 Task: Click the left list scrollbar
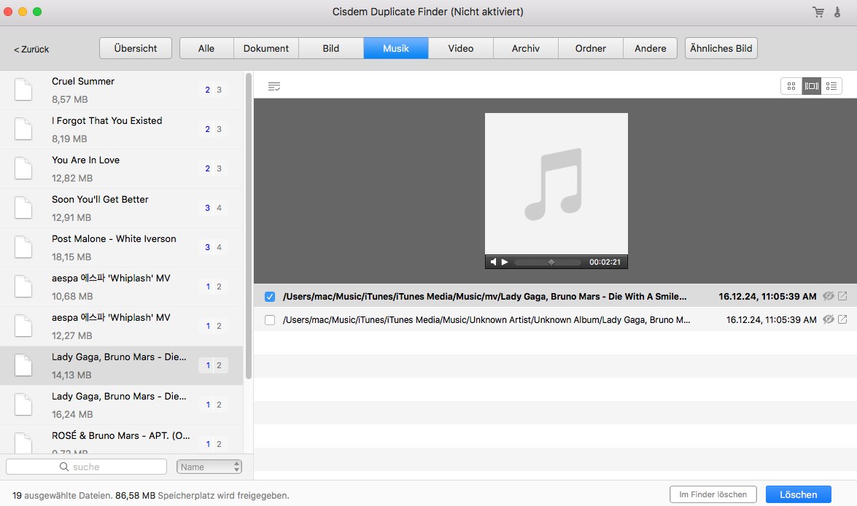point(249,226)
